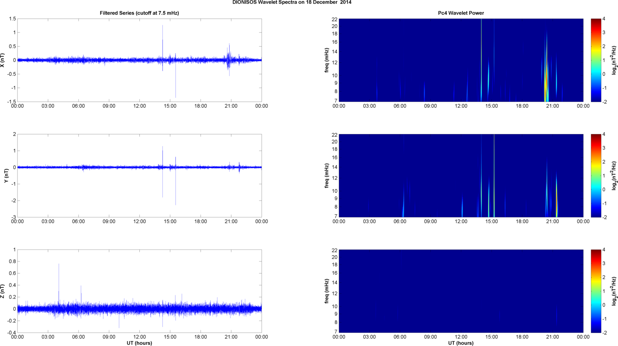Click the log2(nT²/Hz) label of the top colorbar

point(614,60)
